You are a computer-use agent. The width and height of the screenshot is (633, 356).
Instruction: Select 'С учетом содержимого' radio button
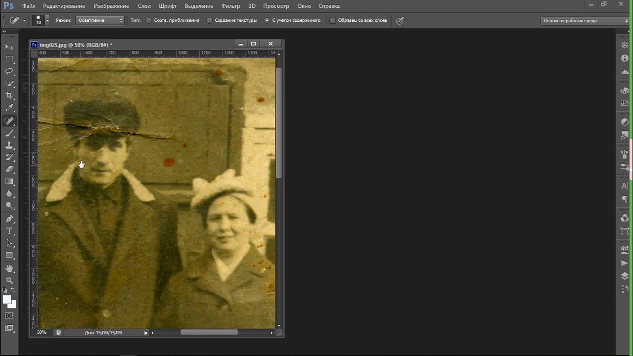(x=267, y=20)
